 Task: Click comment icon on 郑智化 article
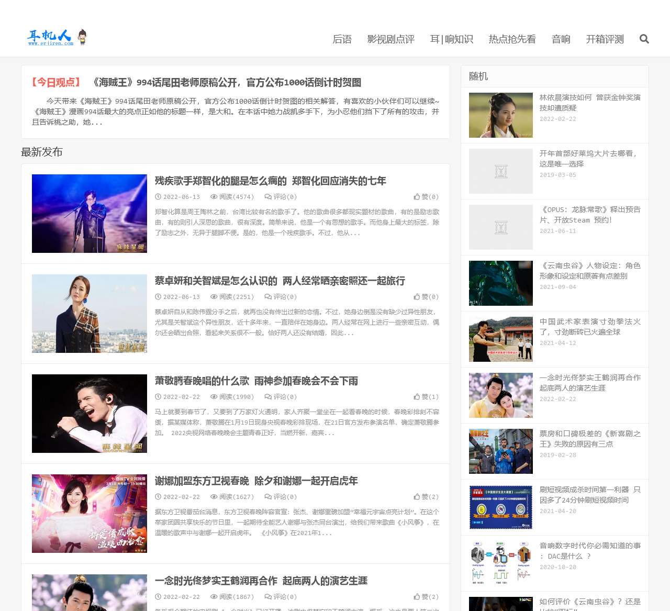click(x=268, y=197)
